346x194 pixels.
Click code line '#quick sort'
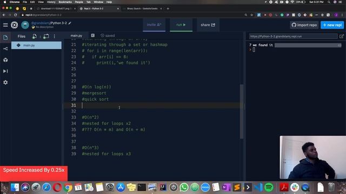click(x=95, y=99)
